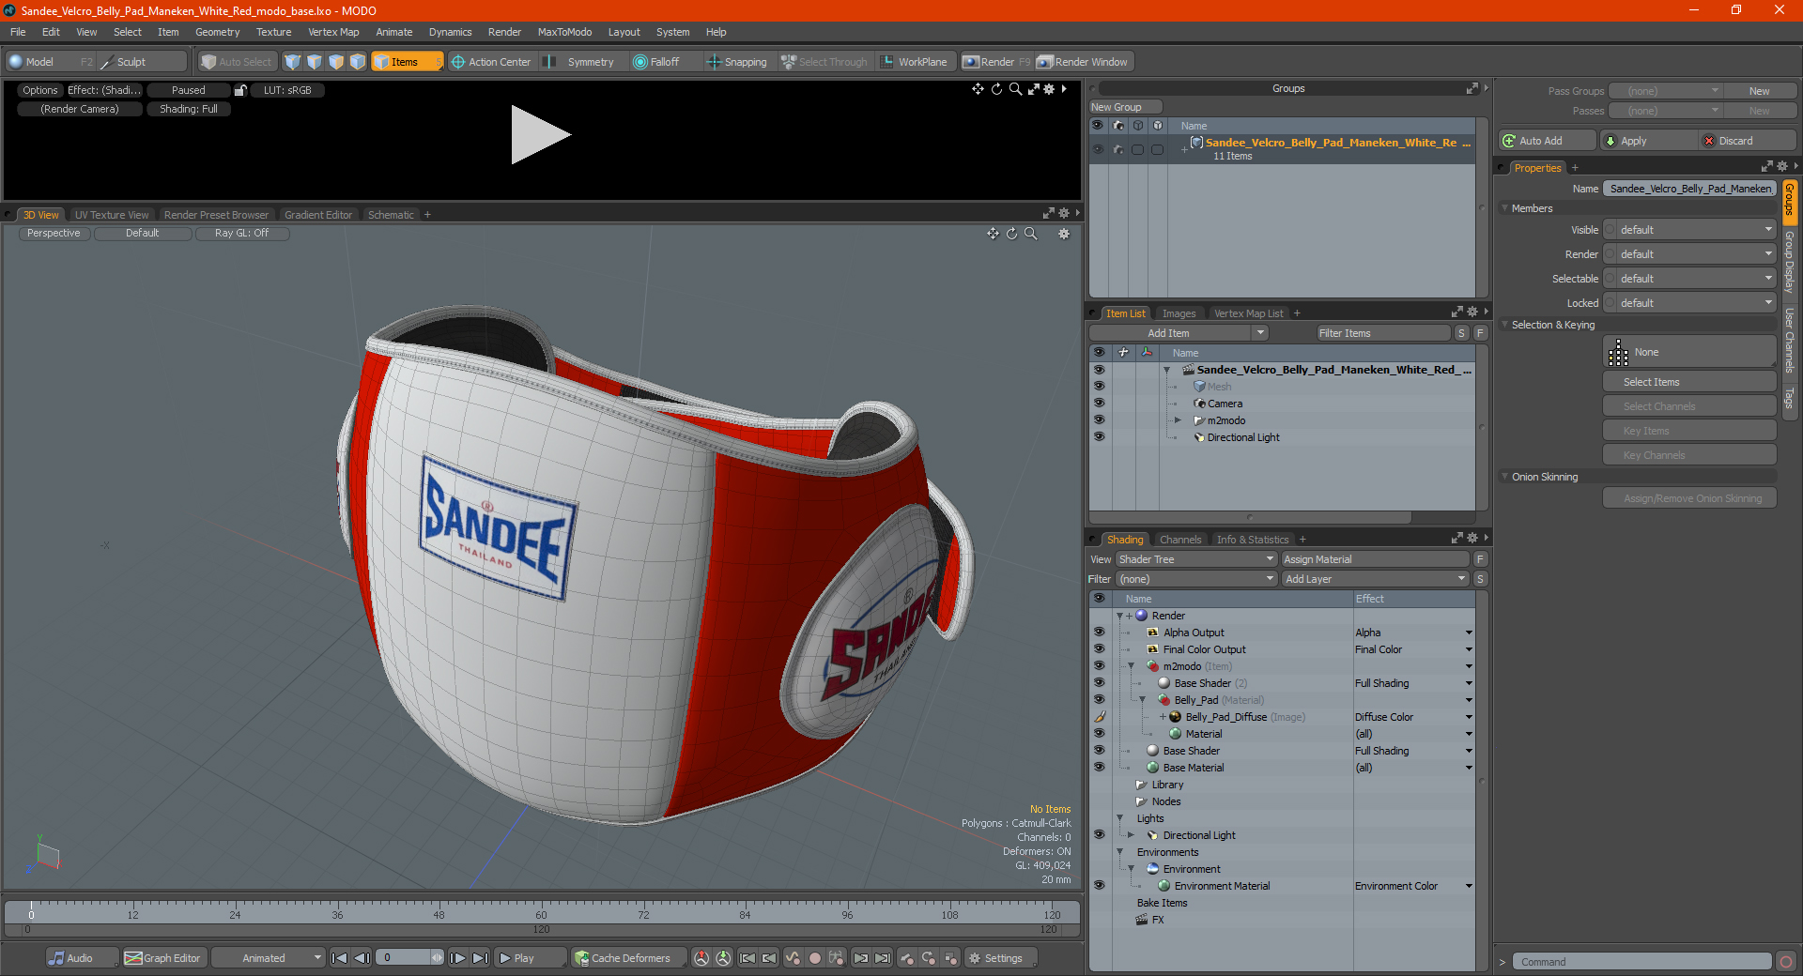Click the 3D viewport rotate icon

click(1011, 234)
